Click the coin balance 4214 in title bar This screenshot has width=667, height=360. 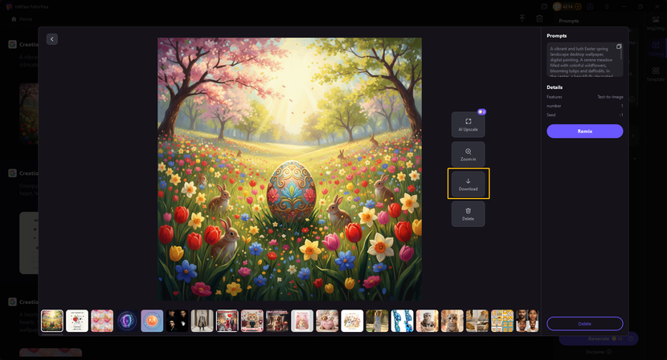(x=567, y=6)
